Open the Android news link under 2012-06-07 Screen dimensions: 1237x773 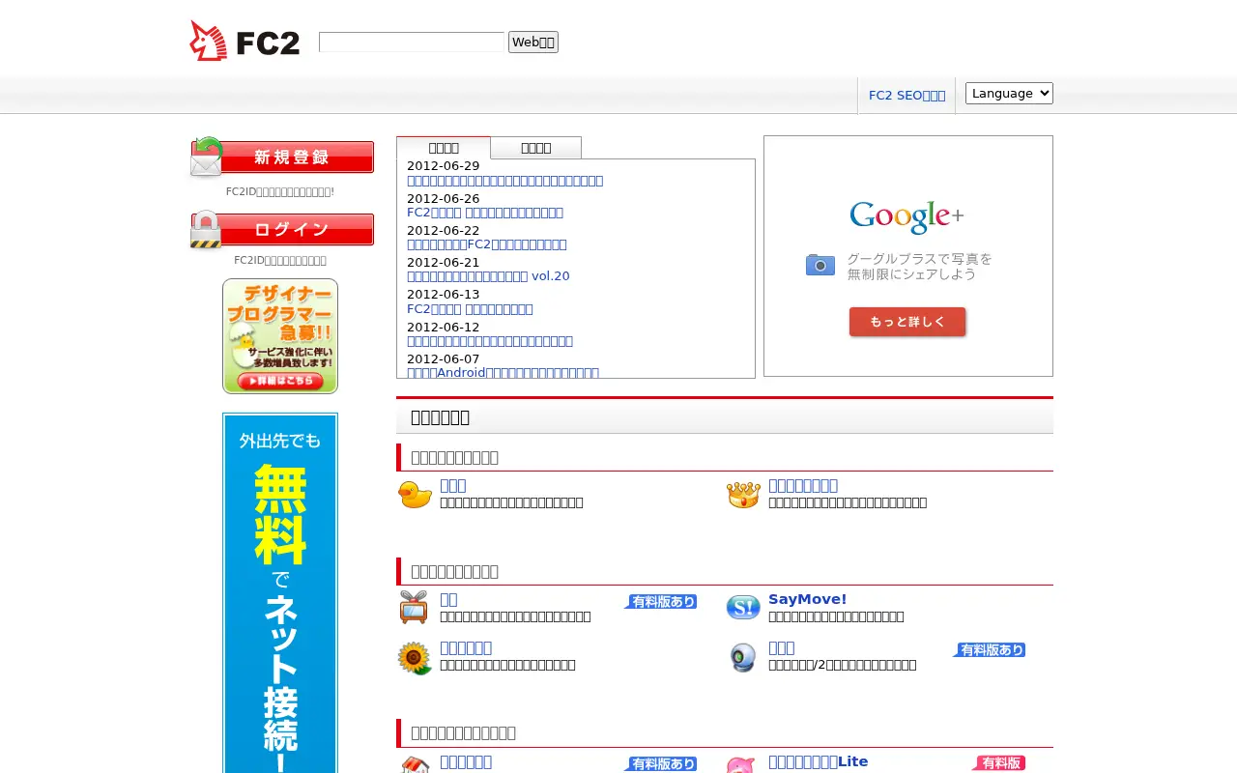tap(503, 372)
